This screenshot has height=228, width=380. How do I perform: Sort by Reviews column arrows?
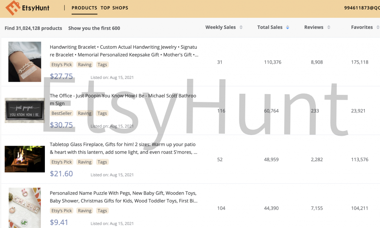(x=329, y=28)
